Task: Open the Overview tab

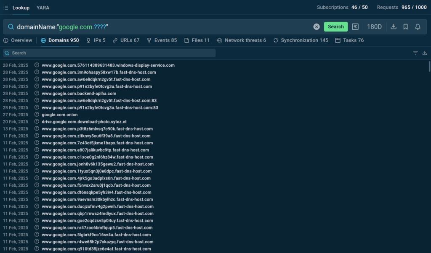Action: (x=18, y=40)
